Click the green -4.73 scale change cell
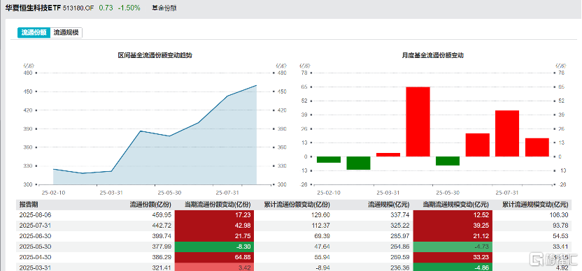The width and height of the screenshot is (582, 271). [453, 247]
